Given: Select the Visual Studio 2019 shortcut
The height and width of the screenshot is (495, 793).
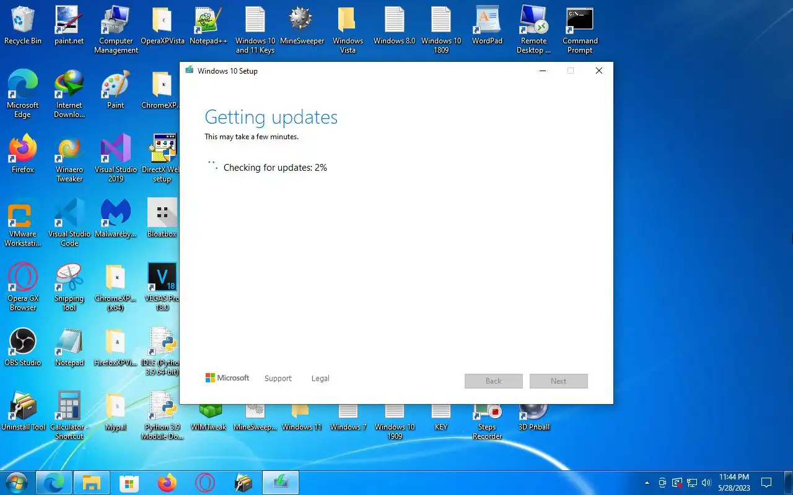Looking at the screenshot, I should [x=116, y=158].
